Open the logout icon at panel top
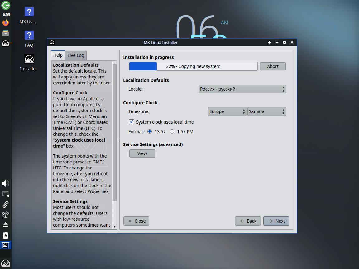Screen dimensions: 359x269 pos(6,6)
